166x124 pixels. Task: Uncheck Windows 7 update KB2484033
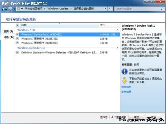coord(17,43)
